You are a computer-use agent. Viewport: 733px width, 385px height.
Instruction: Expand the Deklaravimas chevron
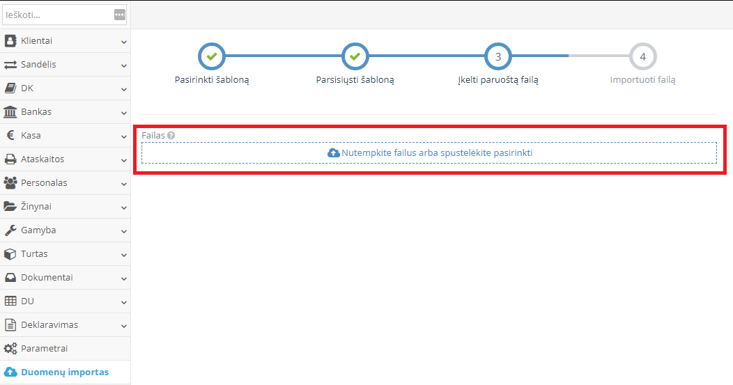click(123, 326)
